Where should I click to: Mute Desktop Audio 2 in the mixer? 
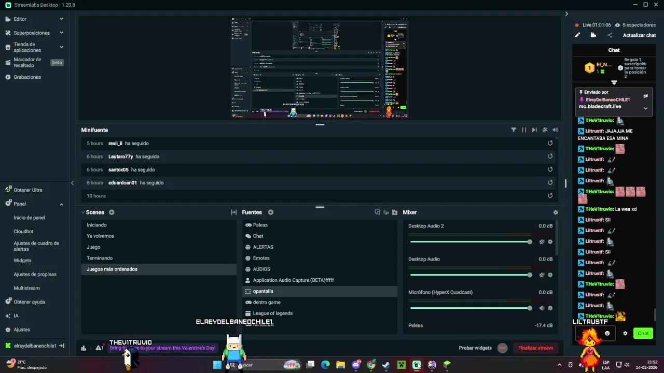[542, 242]
